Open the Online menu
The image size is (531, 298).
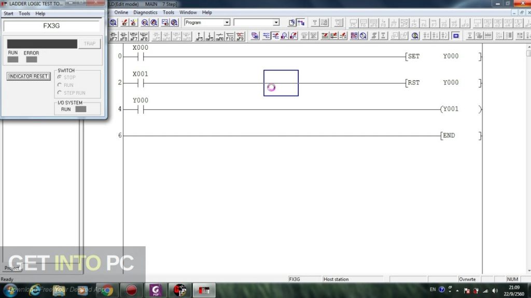[x=120, y=12]
